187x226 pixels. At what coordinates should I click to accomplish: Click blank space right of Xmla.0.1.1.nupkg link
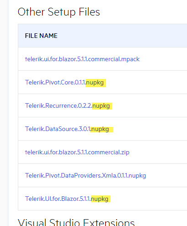pyautogui.click(x=166, y=175)
